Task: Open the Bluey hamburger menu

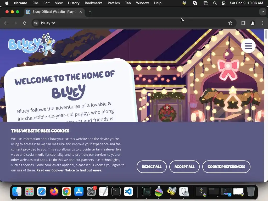Action: (x=248, y=46)
